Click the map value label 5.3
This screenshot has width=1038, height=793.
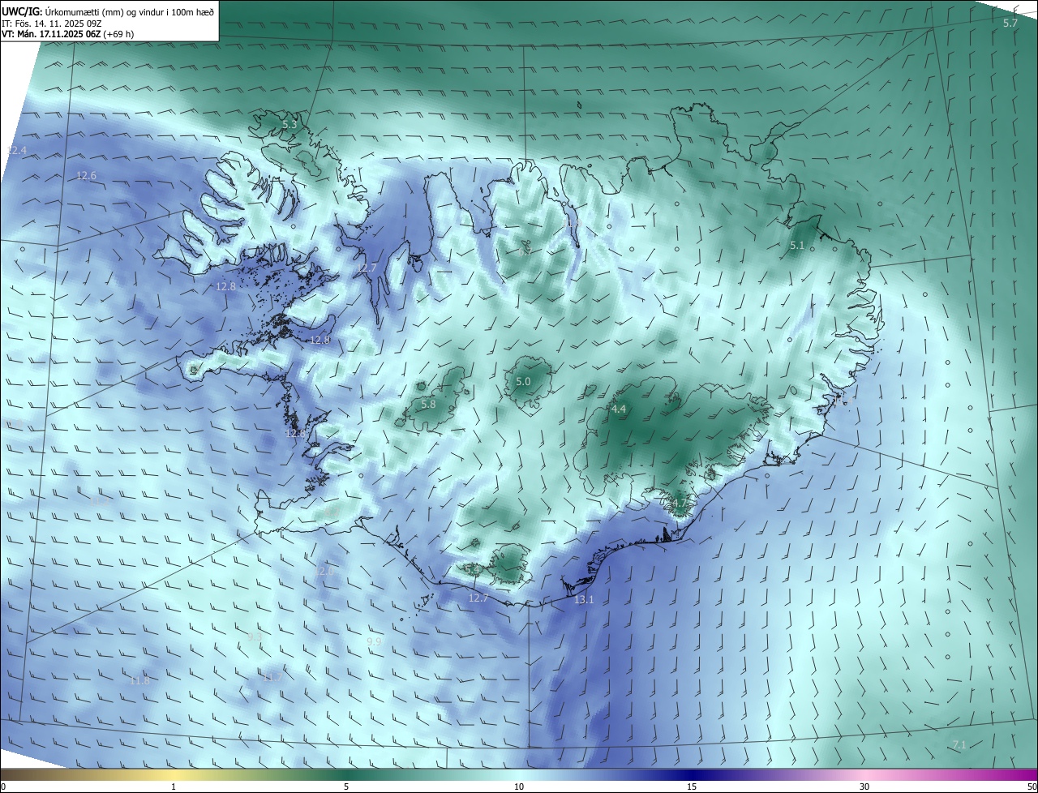point(290,125)
